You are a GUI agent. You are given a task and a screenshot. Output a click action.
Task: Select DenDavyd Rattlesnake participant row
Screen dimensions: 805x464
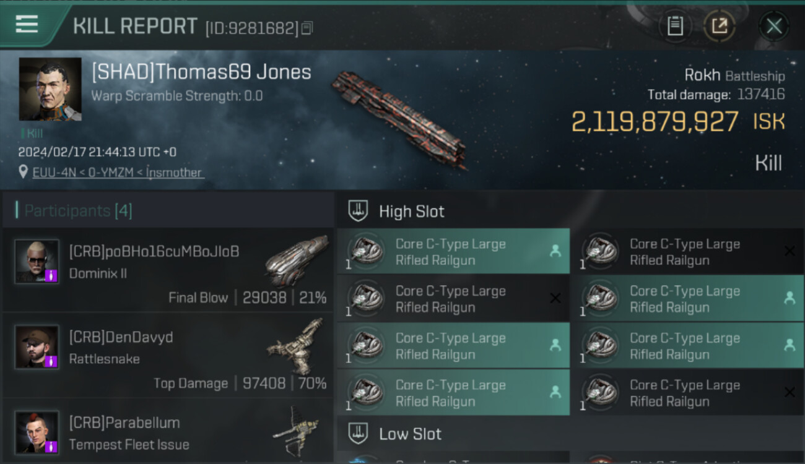click(x=168, y=356)
